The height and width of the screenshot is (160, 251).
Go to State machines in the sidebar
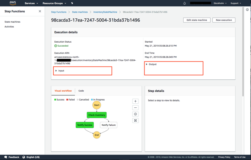12,22
